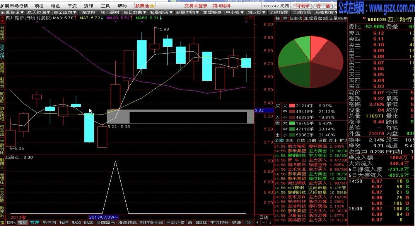Viewport: 415px width, 226px height.
Task: Expand the 中小板 dropdown
Action: tap(235, 12)
